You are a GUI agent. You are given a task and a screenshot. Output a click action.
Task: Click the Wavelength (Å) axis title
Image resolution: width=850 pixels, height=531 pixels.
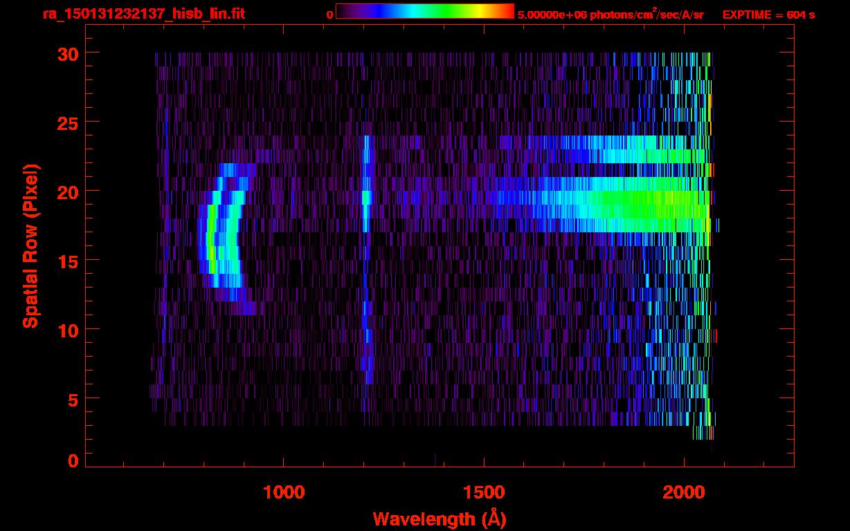(x=440, y=518)
